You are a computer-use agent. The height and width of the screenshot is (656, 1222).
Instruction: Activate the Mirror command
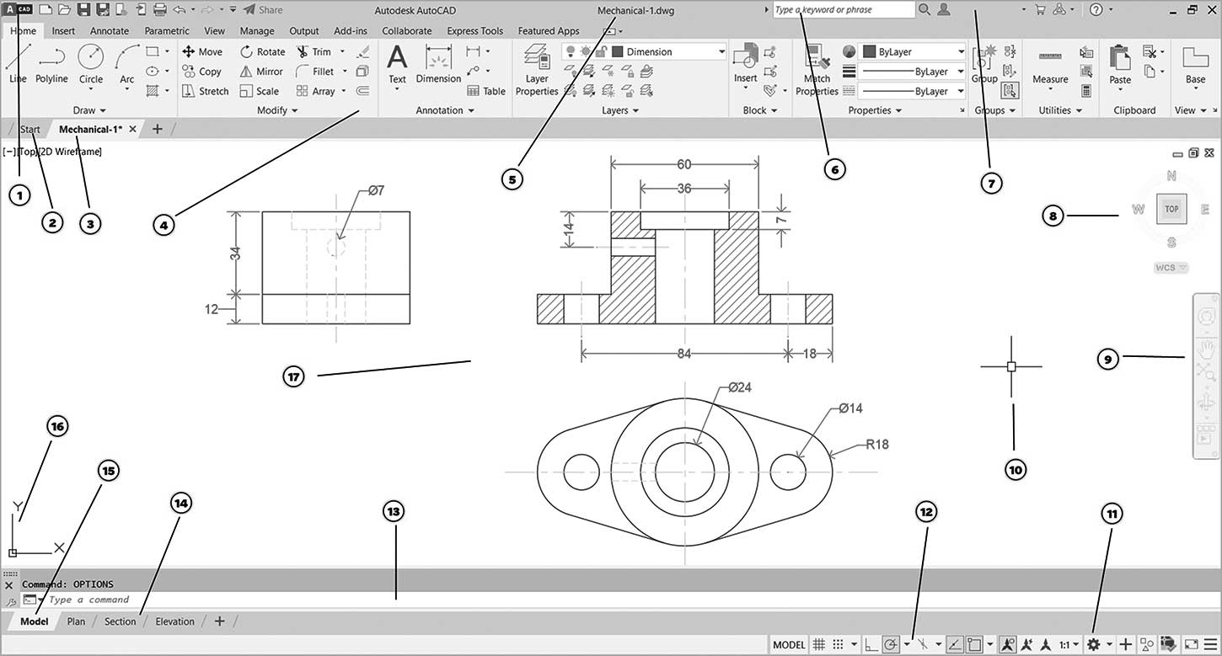pyautogui.click(x=262, y=72)
